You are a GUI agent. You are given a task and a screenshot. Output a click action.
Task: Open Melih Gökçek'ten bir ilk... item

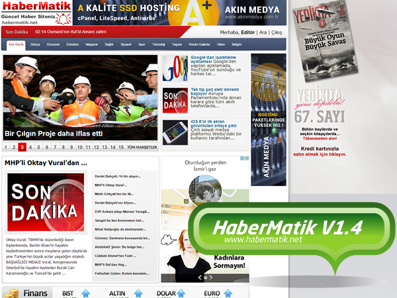pyautogui.click(x=114, y=194)
